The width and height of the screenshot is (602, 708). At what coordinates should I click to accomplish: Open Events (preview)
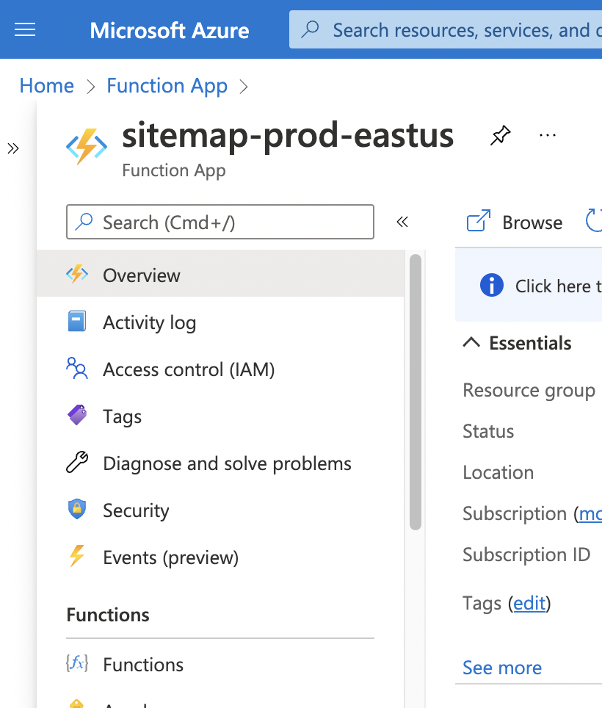221,557
